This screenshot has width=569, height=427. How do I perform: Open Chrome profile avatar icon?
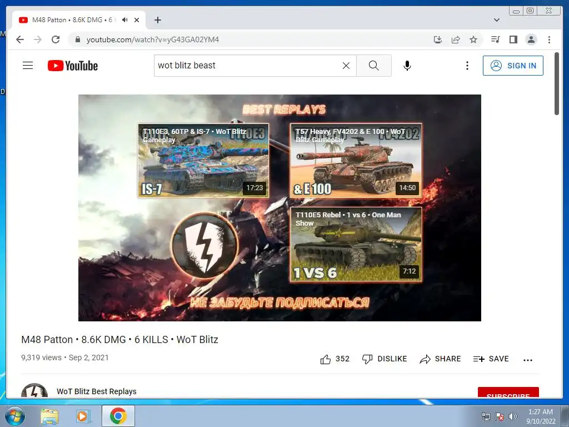click(531, 39)
